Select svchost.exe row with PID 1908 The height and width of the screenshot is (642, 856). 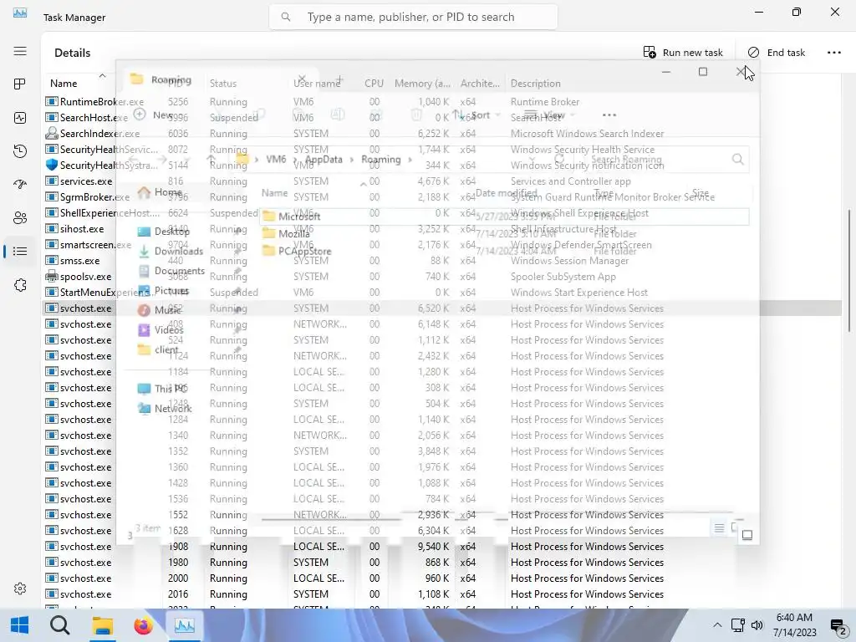coord(441,547)
